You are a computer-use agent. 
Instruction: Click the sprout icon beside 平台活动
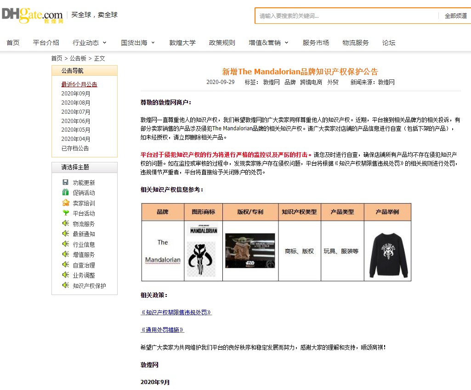pyautogui.click(x=66, y=213)
